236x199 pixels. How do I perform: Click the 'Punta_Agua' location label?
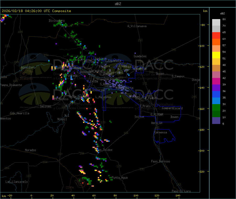120,178
